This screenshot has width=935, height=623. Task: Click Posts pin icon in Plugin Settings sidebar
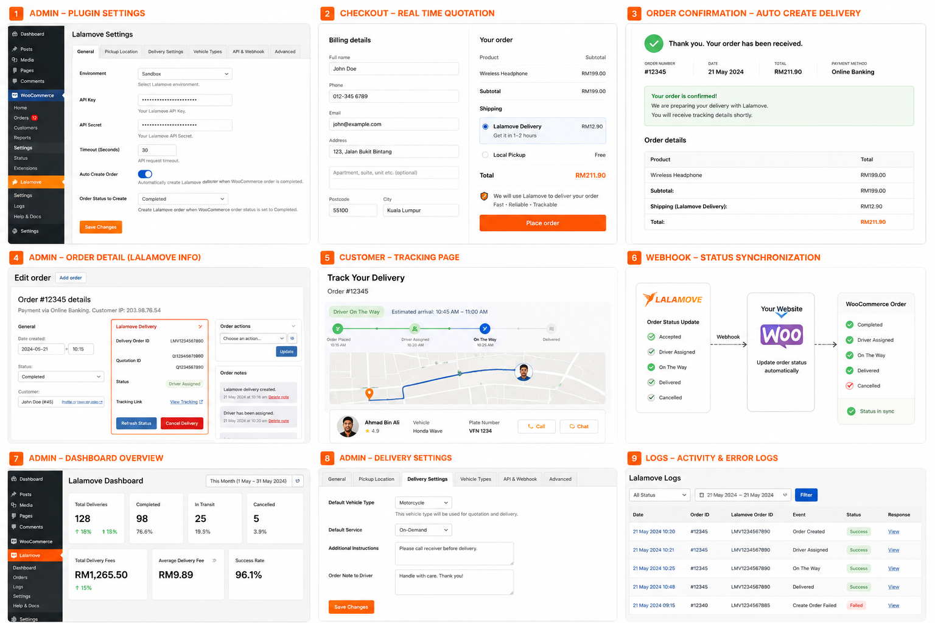point(15,49)
